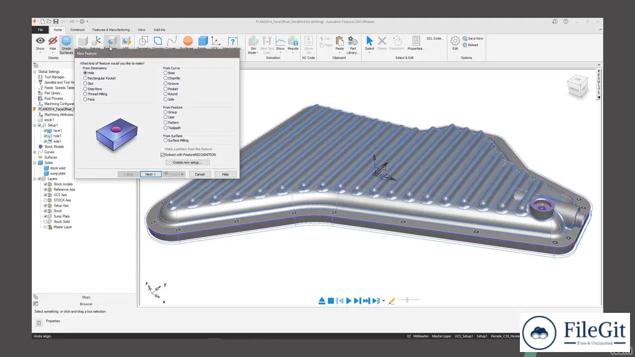Screen dimensions: 635x357
Task: Collapse the Layers tree node
Action: pyautogui.click(x=35, y=179)
